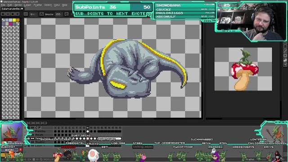Click the salamander sprite on the canvas

tap(128, 69)
